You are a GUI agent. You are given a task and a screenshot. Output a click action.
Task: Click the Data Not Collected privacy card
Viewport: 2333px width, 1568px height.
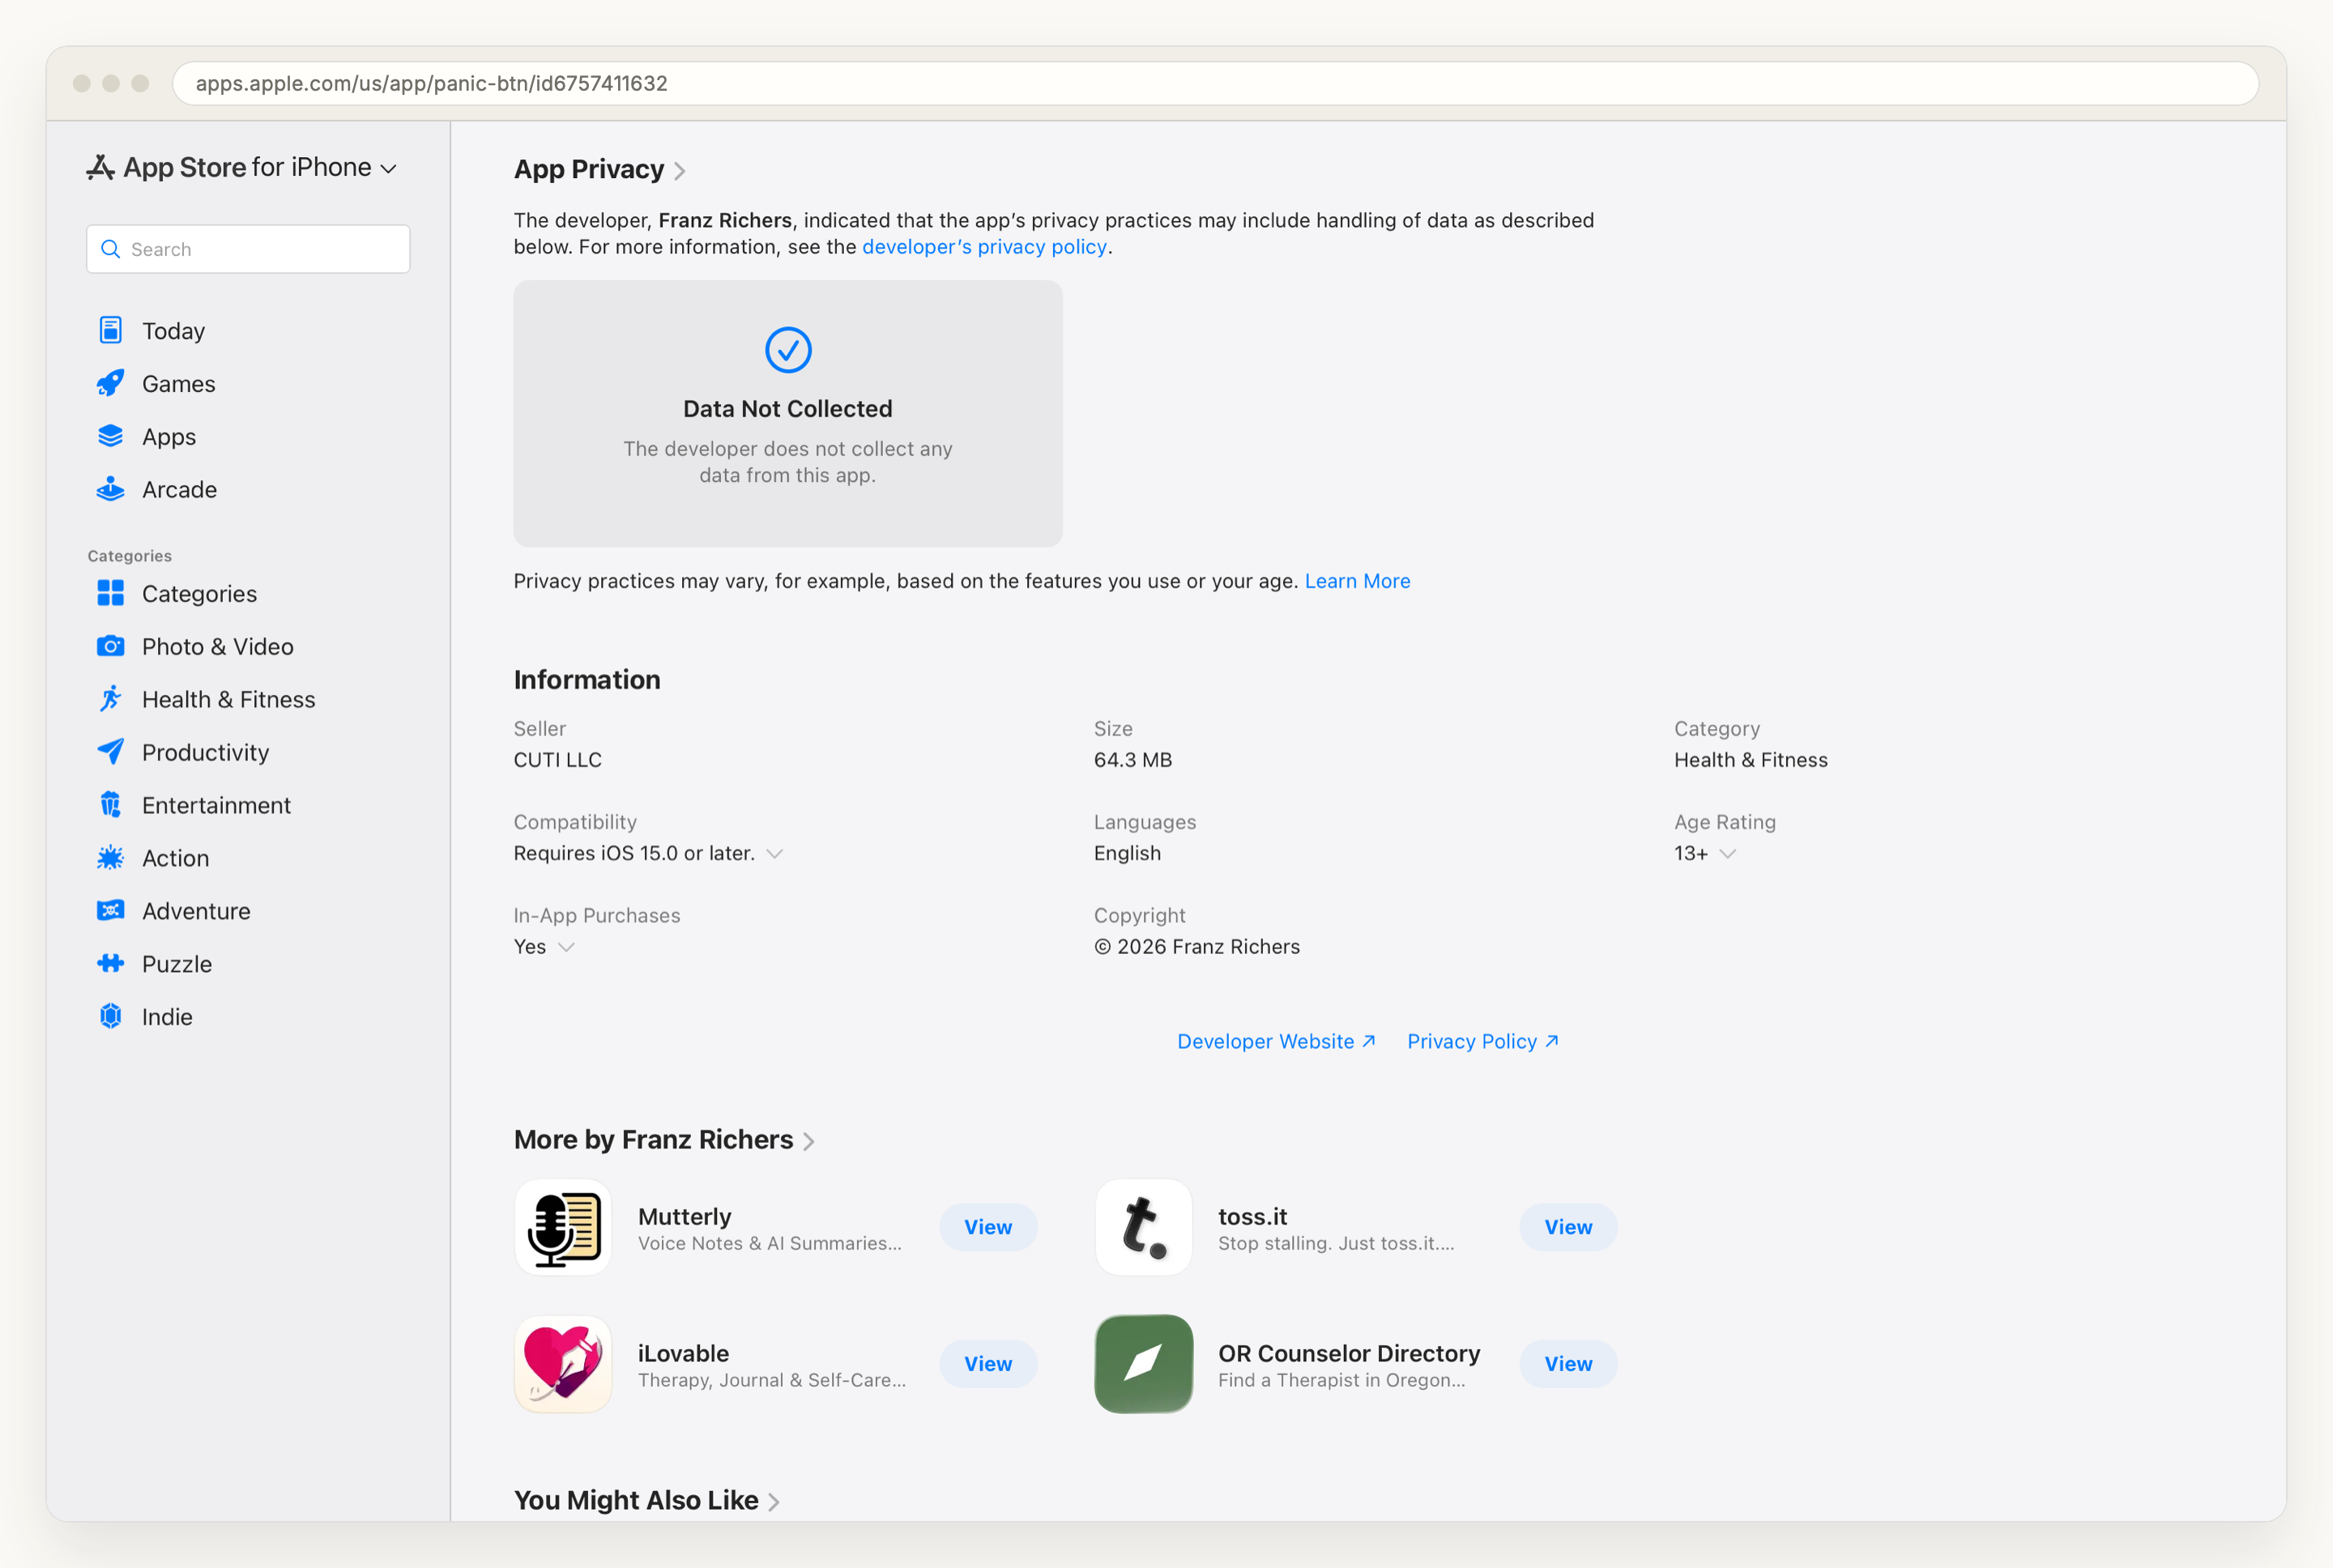[x=788, y=413]
